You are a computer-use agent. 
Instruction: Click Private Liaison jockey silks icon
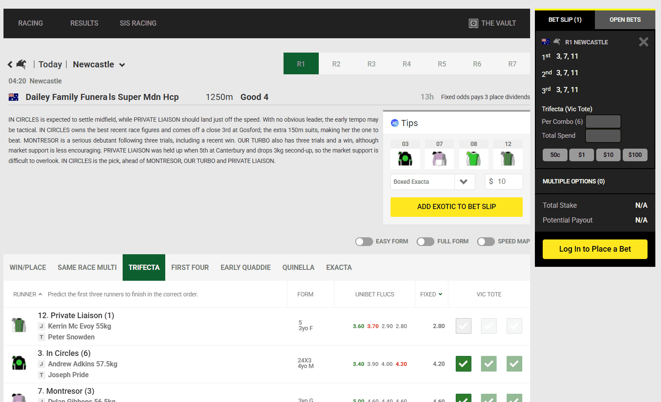coord(19,325)
